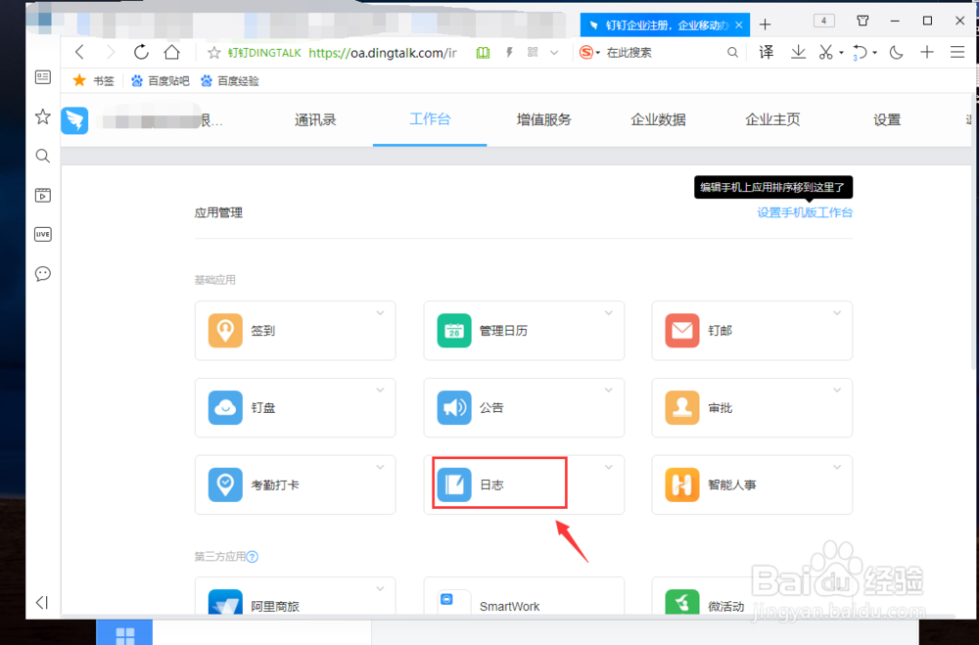Open the 审批 approval stamp icon

pos(681,408)
